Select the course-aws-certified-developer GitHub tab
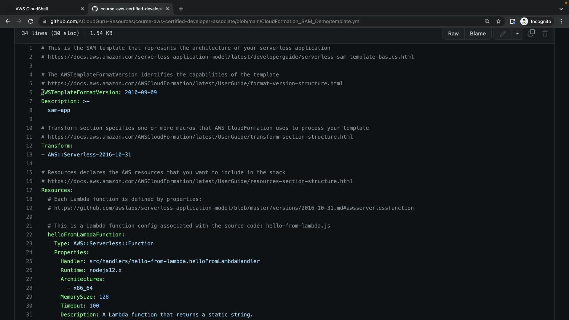 (x=130, y=9)
